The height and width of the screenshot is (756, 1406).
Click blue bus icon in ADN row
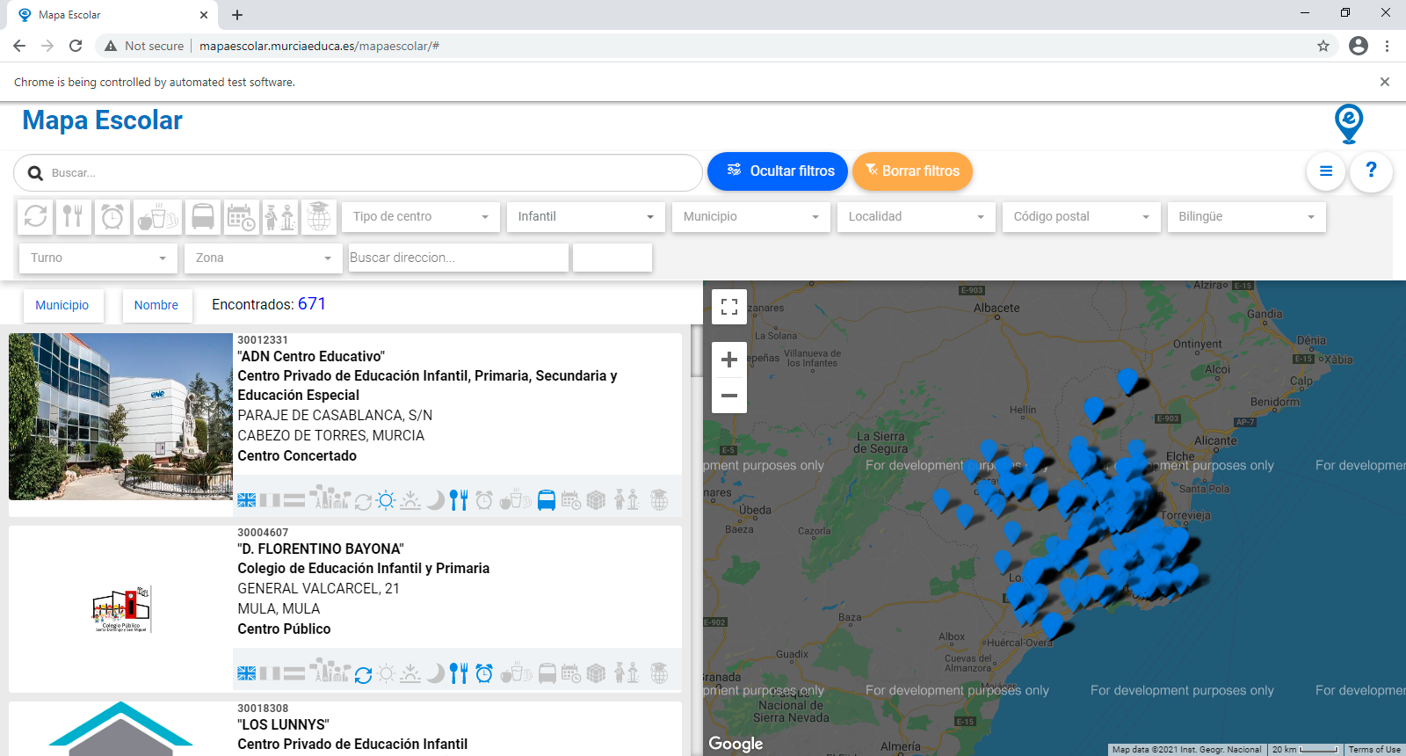tap(547, 500)
